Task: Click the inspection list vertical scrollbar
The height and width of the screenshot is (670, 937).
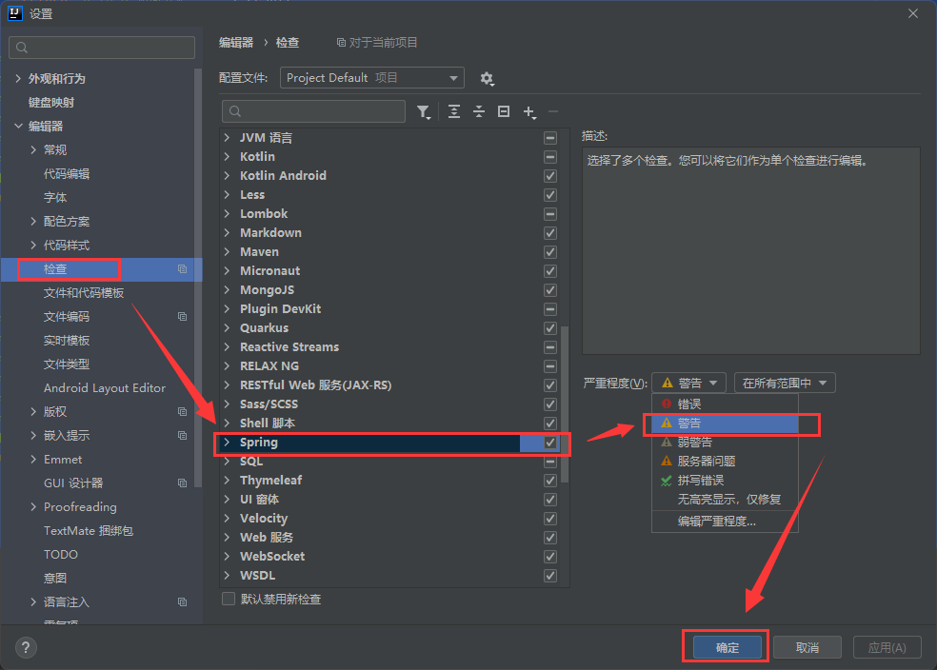Action: coord(565,400)
